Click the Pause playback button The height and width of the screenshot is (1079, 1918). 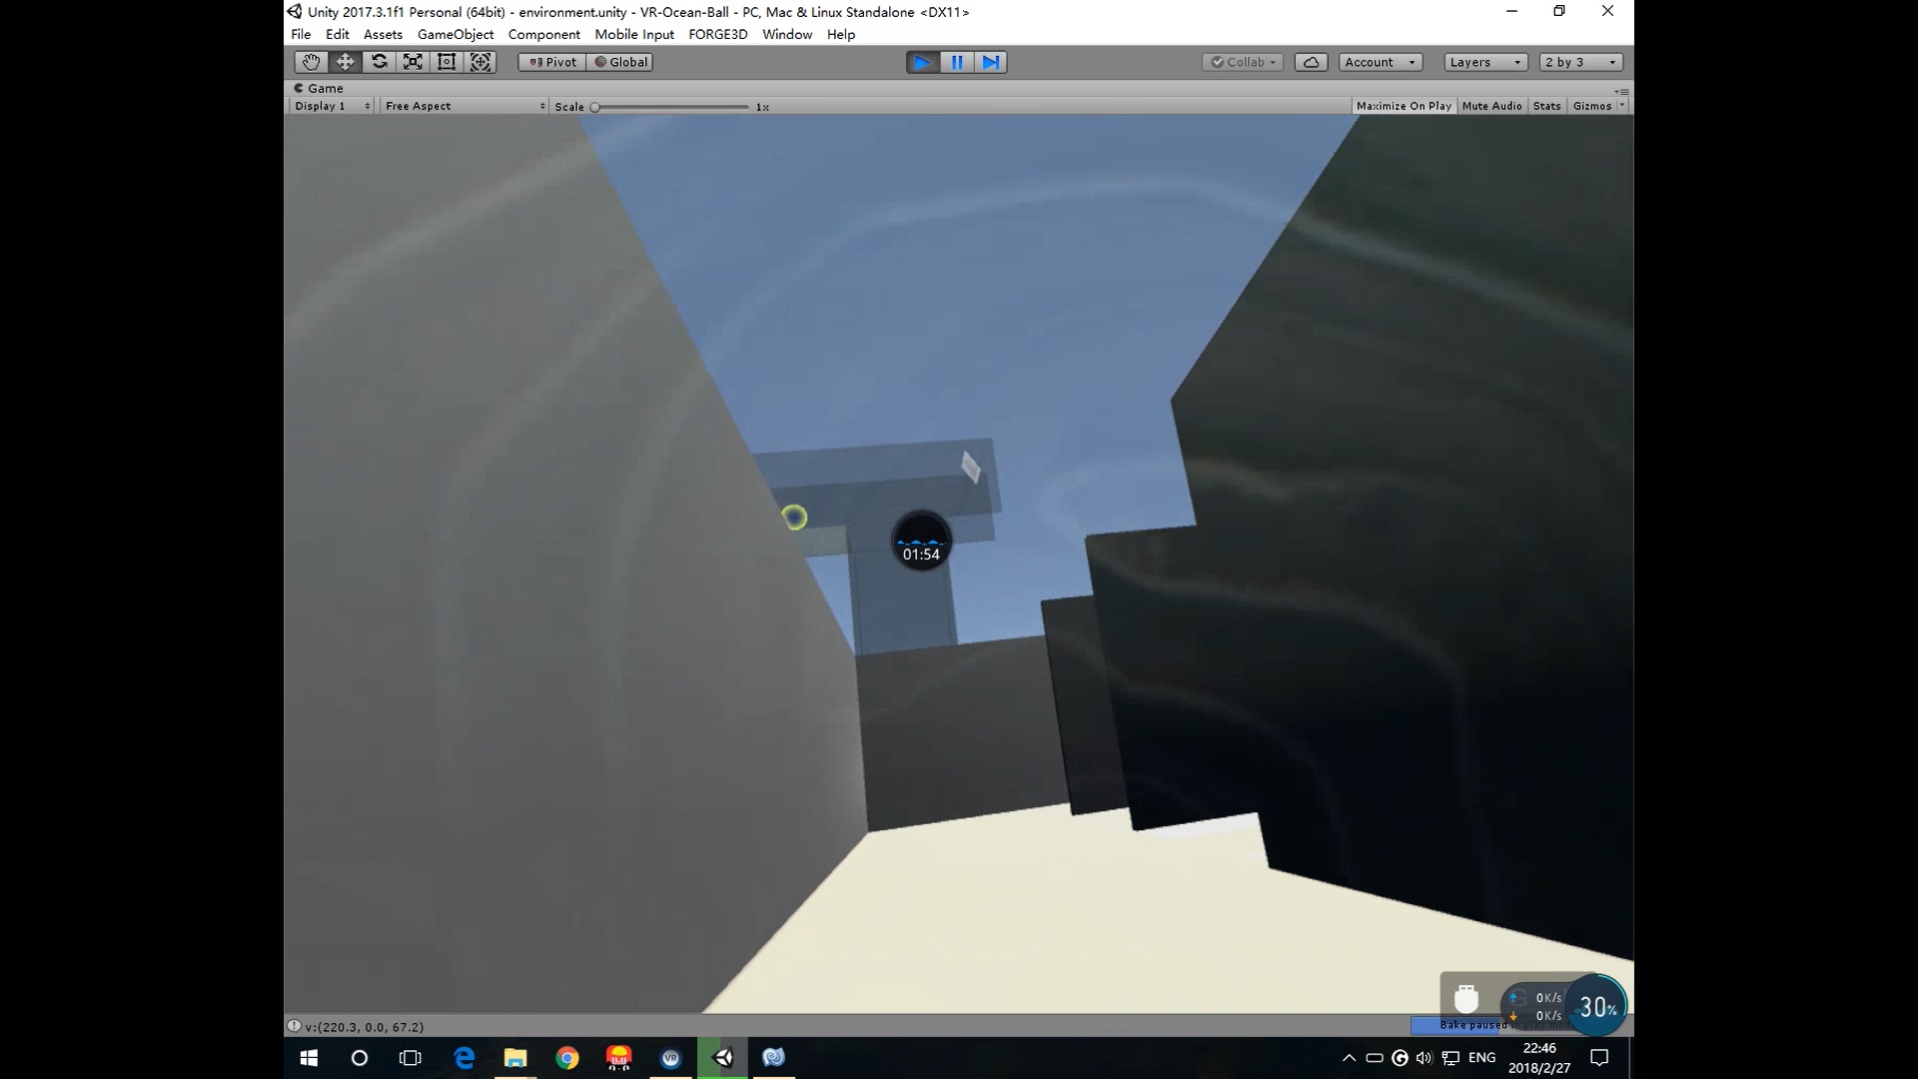tap(956, 62)
